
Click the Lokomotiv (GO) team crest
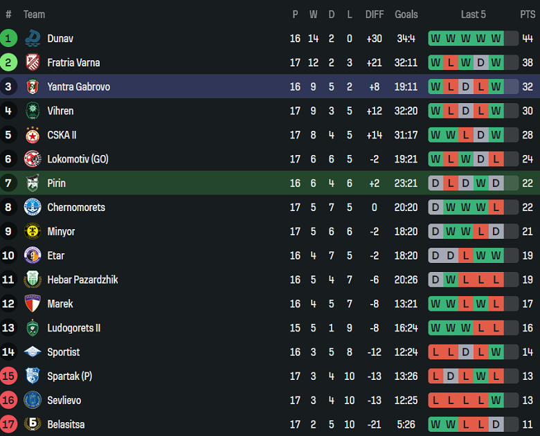pos(33,159)
